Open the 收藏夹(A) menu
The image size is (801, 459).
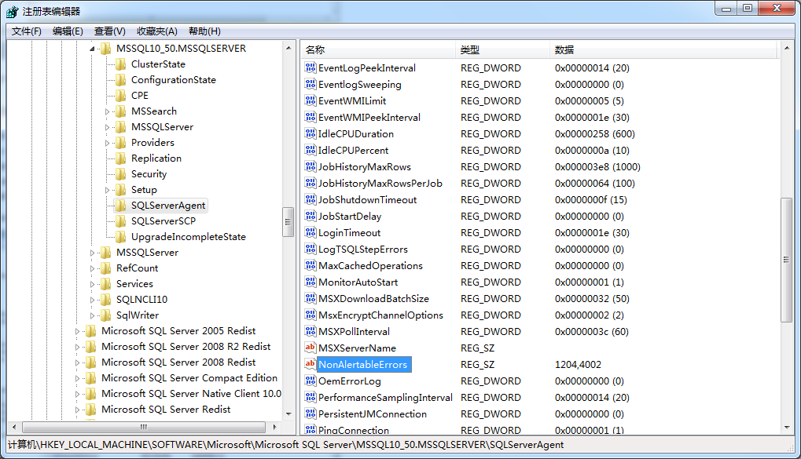(156, 31)
